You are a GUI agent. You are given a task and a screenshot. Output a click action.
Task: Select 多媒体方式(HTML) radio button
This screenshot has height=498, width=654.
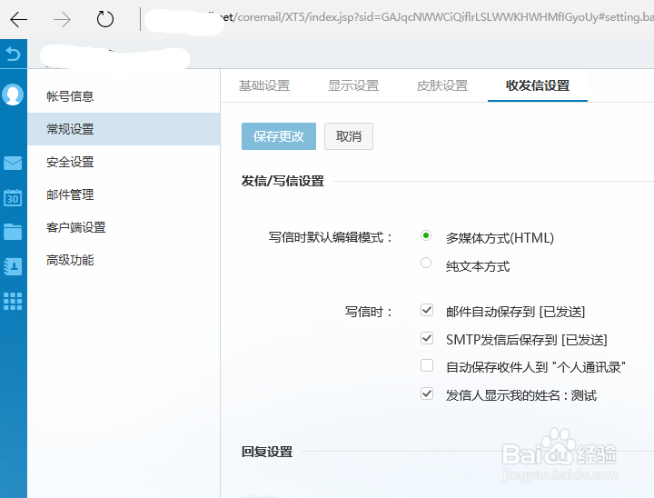[x=426, y=235]
